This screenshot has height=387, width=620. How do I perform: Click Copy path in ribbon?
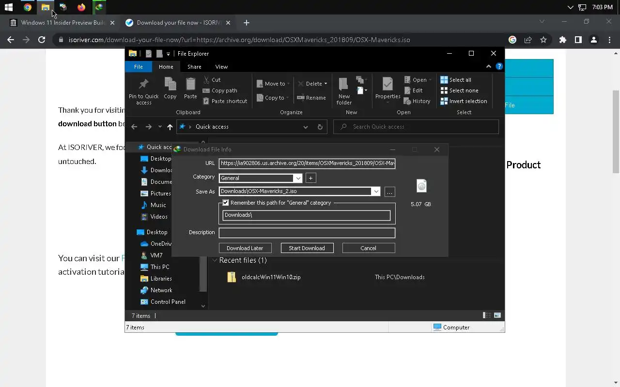click(220, 90)
